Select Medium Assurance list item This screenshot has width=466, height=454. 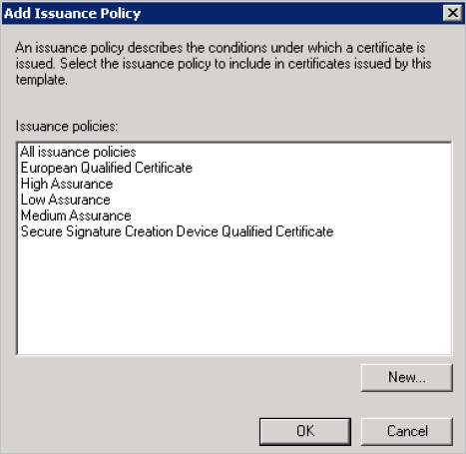click(76, 216)
